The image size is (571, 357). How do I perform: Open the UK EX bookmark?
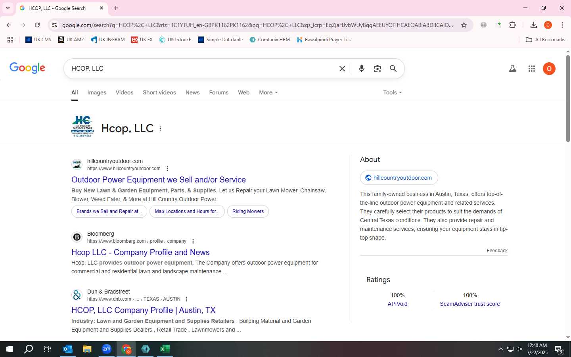click(142, 40)
